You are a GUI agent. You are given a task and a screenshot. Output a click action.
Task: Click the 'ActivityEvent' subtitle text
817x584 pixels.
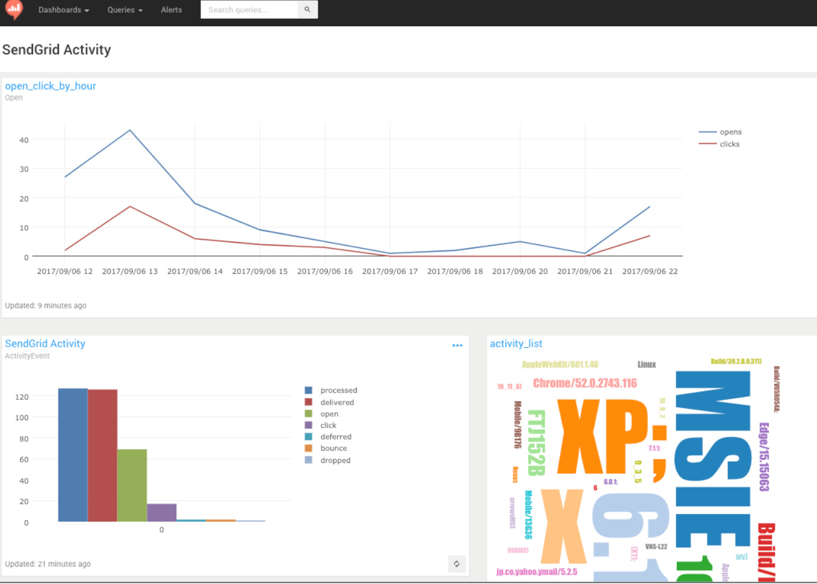[27, 356]
